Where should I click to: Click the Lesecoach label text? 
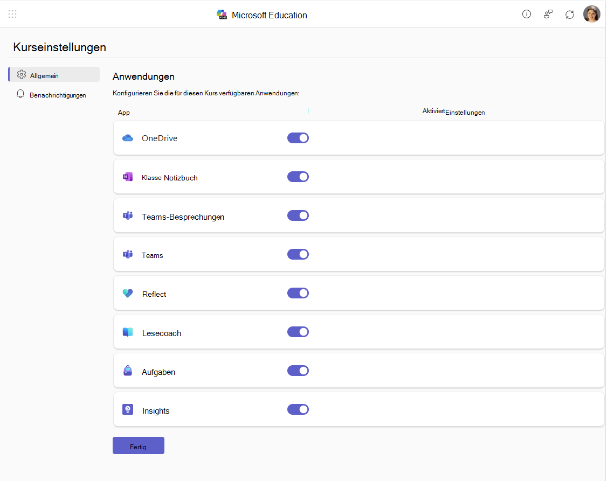pyautogui.click(x=162, y=333)
